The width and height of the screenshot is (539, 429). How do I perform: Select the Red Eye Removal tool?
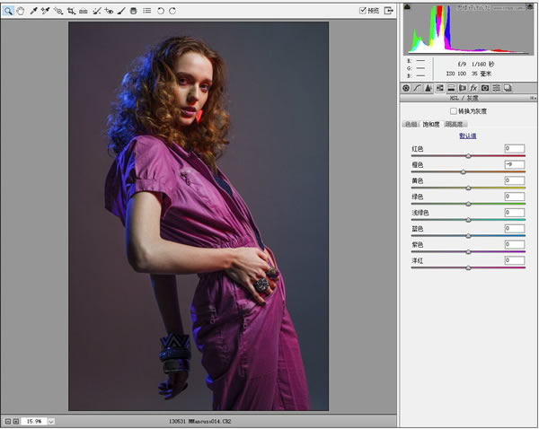tap(109, 11)
